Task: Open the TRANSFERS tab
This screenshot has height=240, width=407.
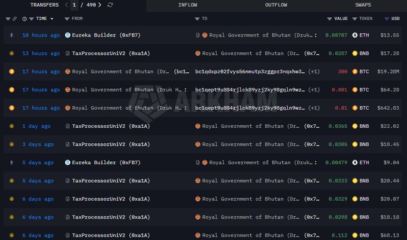Action: click(44, 5)
